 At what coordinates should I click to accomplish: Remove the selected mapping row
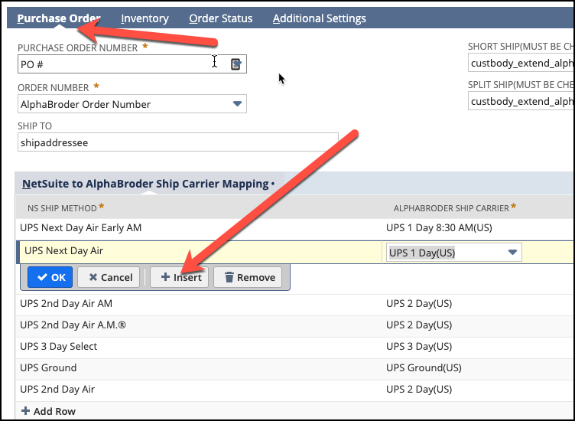(x=248, y=277)
